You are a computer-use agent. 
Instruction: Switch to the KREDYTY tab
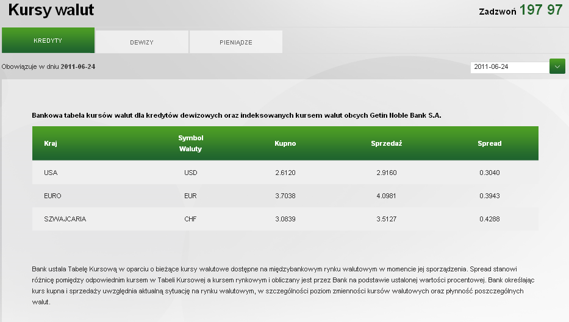click(48, 41)
